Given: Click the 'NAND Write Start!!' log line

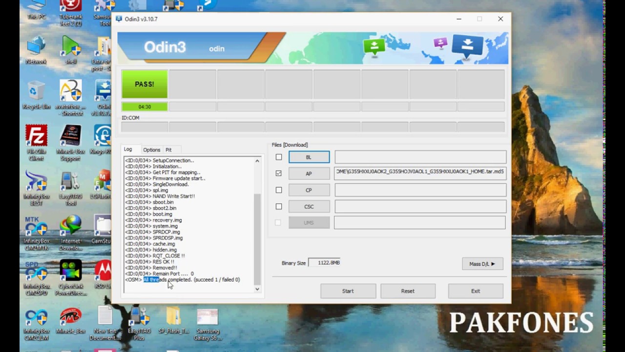Looking at the screenshot, I should click(x=160, y=196).
